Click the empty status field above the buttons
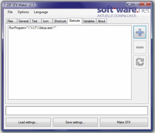The image size is (155, 133). coord(77,111)
